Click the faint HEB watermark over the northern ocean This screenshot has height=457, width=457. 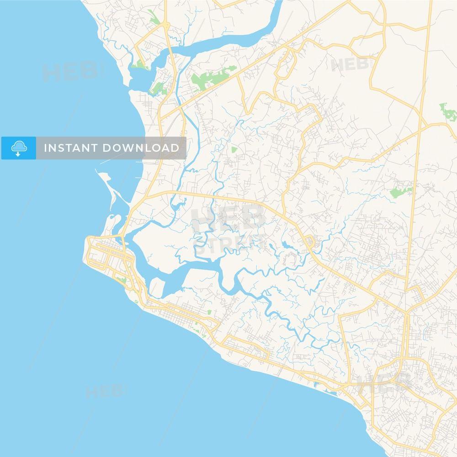(x=71, y=71)
